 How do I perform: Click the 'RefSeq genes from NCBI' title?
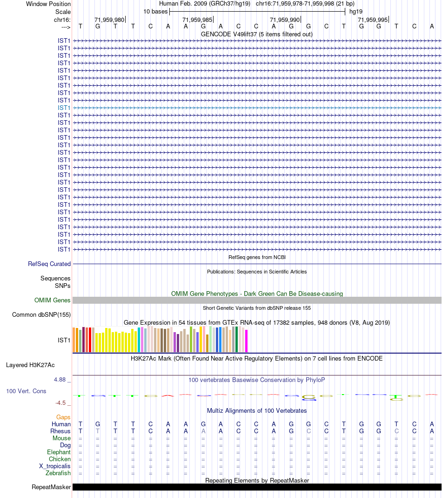tap(257, 257)
